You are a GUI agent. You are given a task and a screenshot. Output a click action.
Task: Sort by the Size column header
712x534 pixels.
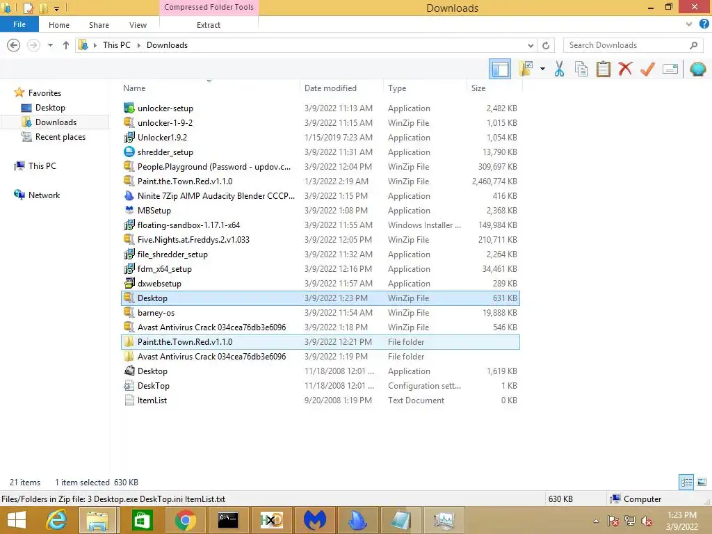click(x=494, y=88)
